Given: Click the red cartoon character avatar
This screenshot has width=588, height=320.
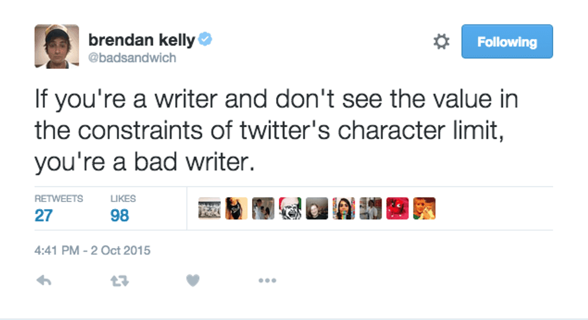Looking at the screenshot, I should click(397, 209).
